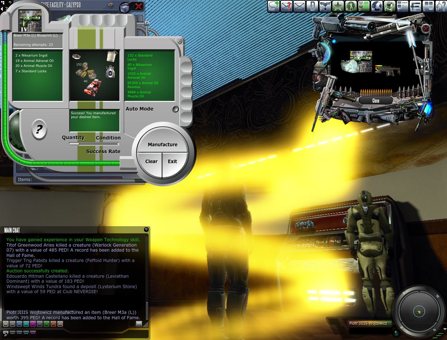This screenshot has width=447, height=340.
Task: Click the manufacturing help question mark button
Action: (x=39, y=130)
